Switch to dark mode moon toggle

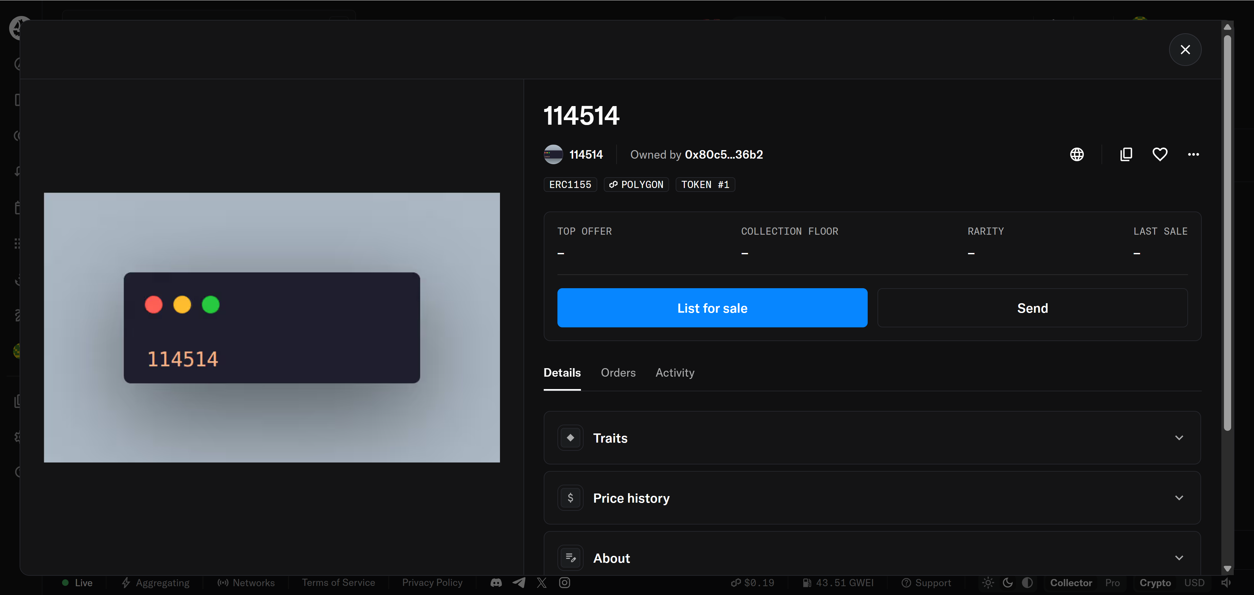pyautogui.click(x=1008, y=582)
